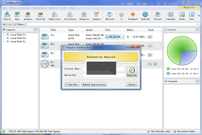Click the Unlock Key input field
Viewport: 202px width, 135px height.
[104, 75]
